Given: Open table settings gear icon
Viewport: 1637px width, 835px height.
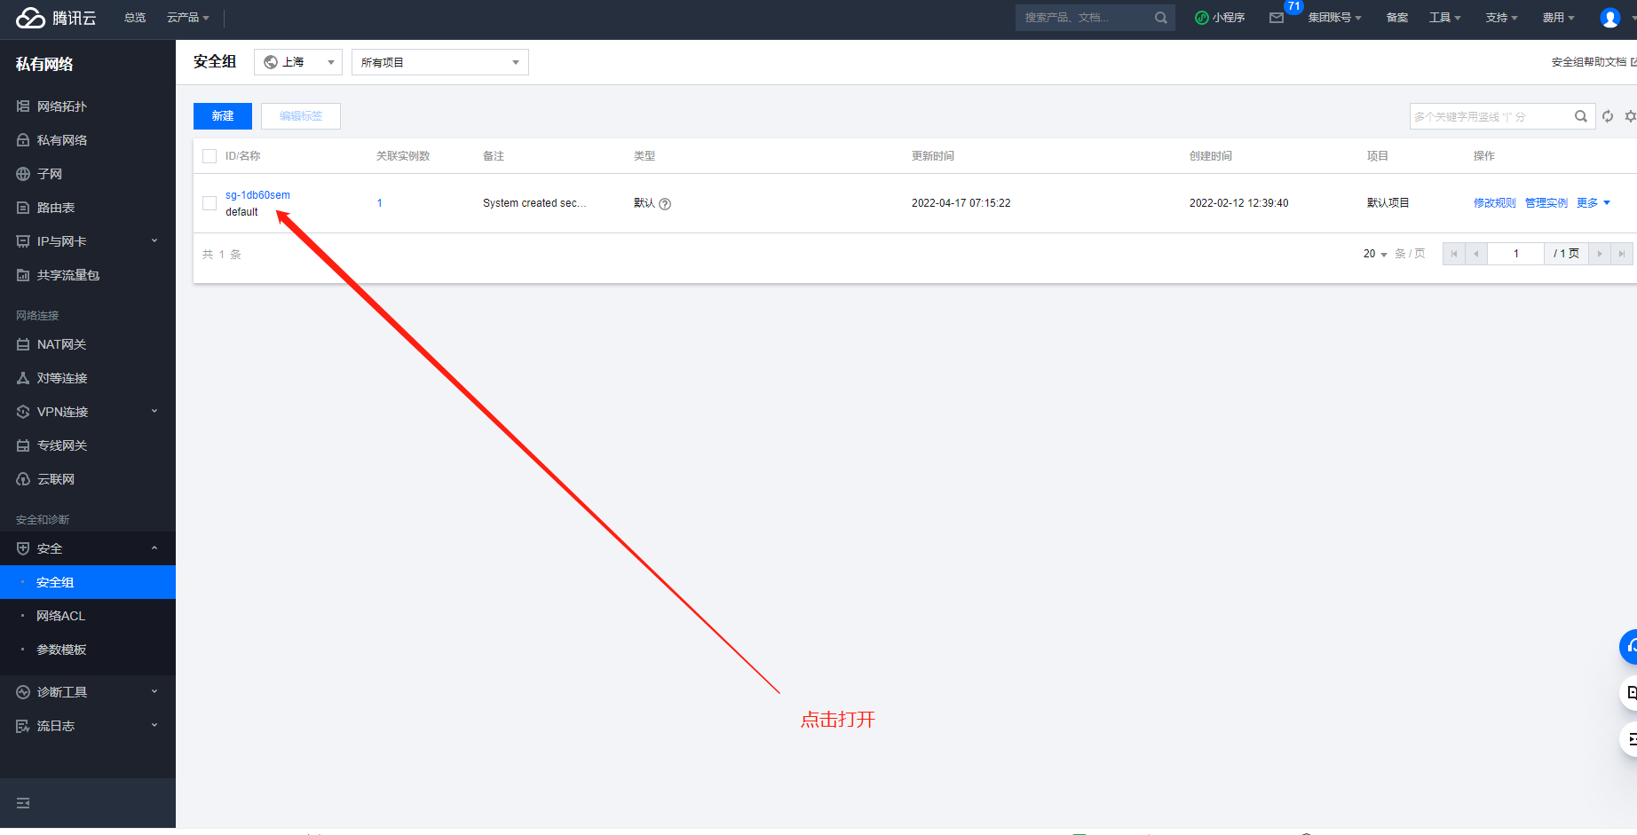Looking at the screenshot, I should [x=1631, y=116].
